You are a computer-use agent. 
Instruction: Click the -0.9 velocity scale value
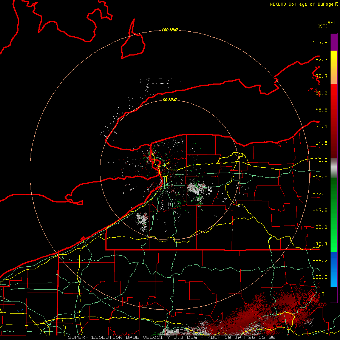click(x=321, y=160)
